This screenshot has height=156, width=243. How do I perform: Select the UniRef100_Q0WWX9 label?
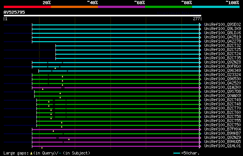pyautogui.click(x=222, y=96)
